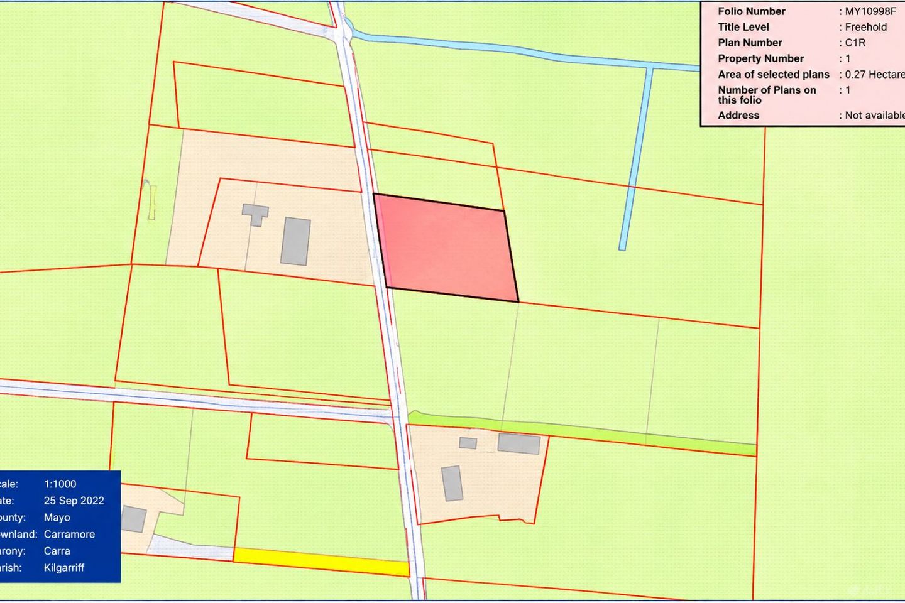Viewport: 905px width, 603px height.
Task: Click the red highlighted land parcel
Action: [x=446, y=248]
